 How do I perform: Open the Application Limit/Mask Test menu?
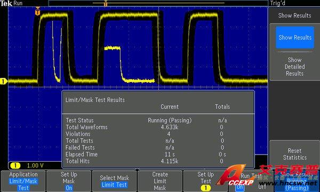point(23,181)
